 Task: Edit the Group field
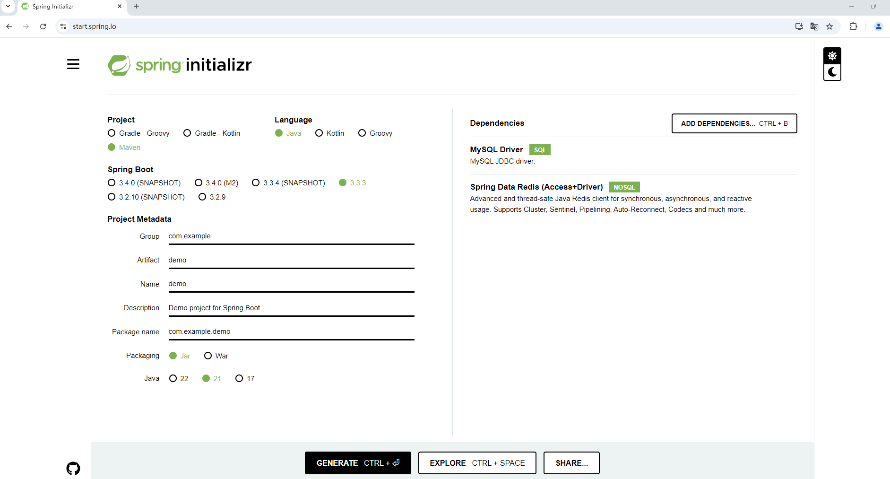click(291, 236)
